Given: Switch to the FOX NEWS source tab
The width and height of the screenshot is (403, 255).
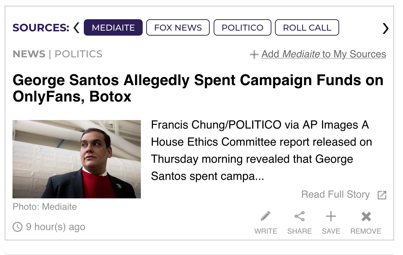Looking at the screenshot, I should (178, 28).
